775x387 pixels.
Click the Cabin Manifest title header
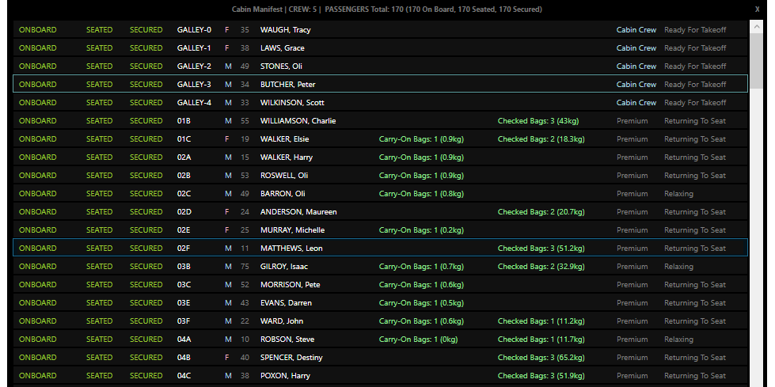(386, 9)
